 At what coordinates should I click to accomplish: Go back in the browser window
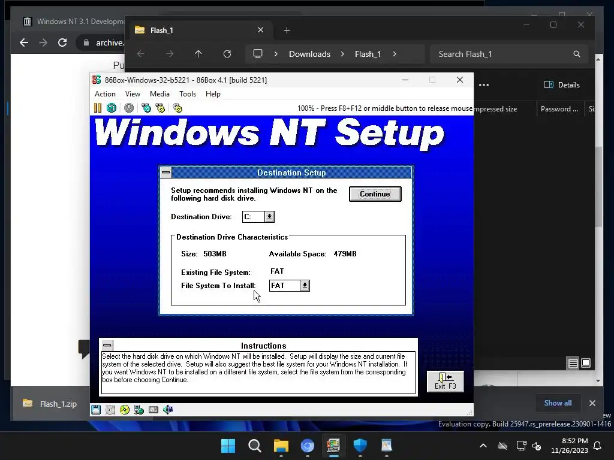pos(24,43)
